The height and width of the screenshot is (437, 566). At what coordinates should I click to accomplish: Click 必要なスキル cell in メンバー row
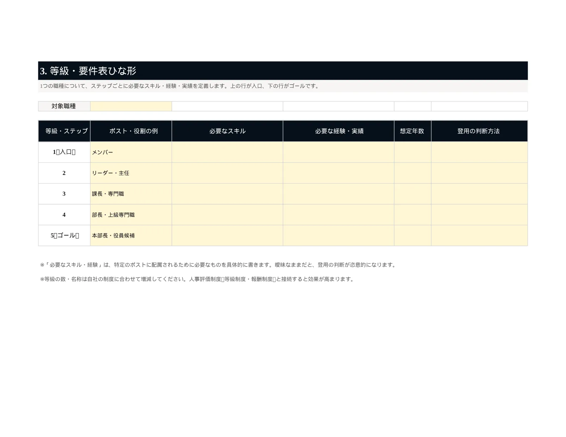click(x=227, y=152)
